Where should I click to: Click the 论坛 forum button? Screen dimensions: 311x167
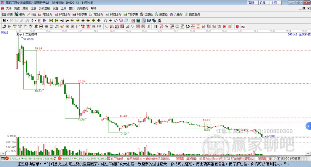[264, 2]
